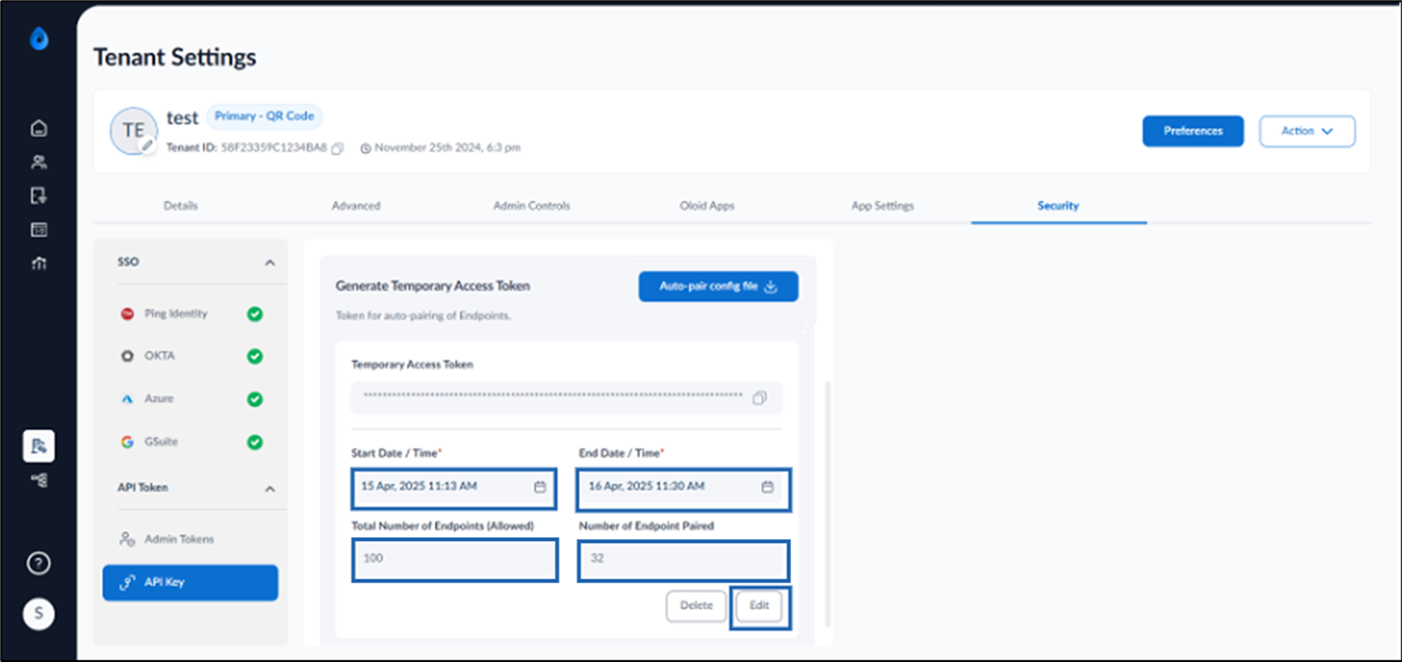Open the Action dropdown
1402x665 pixels.
1307,131
